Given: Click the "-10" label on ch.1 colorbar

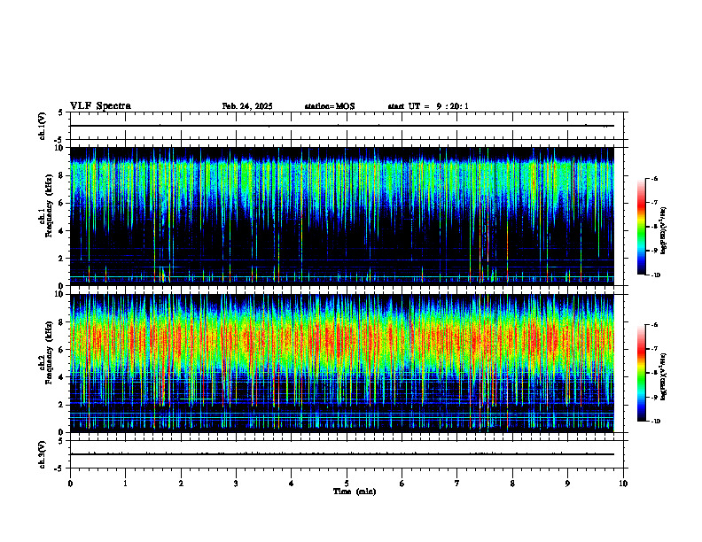Looking at the screenshot, I should (655, 275).
